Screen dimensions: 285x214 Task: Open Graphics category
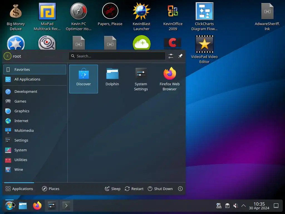point(35,111)
